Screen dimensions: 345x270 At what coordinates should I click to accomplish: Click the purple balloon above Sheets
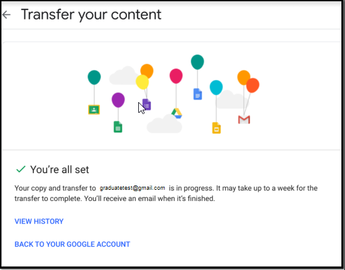click(118, 100)
